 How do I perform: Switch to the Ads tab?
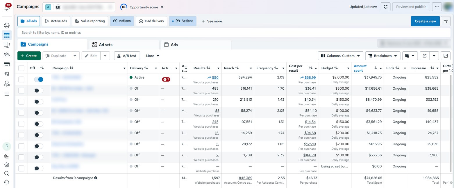point(196,45)
